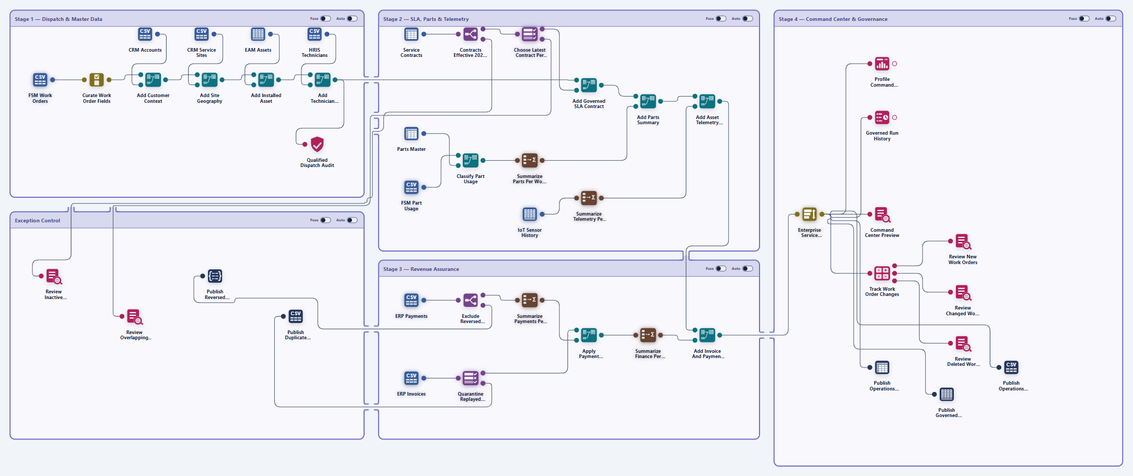This screenshot has width=1133, height=476.
Task: Select the Service Contracts table node
Action: click(x=412, y=34)
